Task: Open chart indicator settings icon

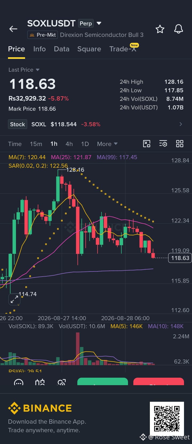Action: click(x=163, y=144)
